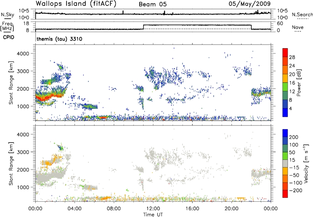Click the Power [dB] colorbar title
The height and width of the screenshot is (217, 313).
299,83
